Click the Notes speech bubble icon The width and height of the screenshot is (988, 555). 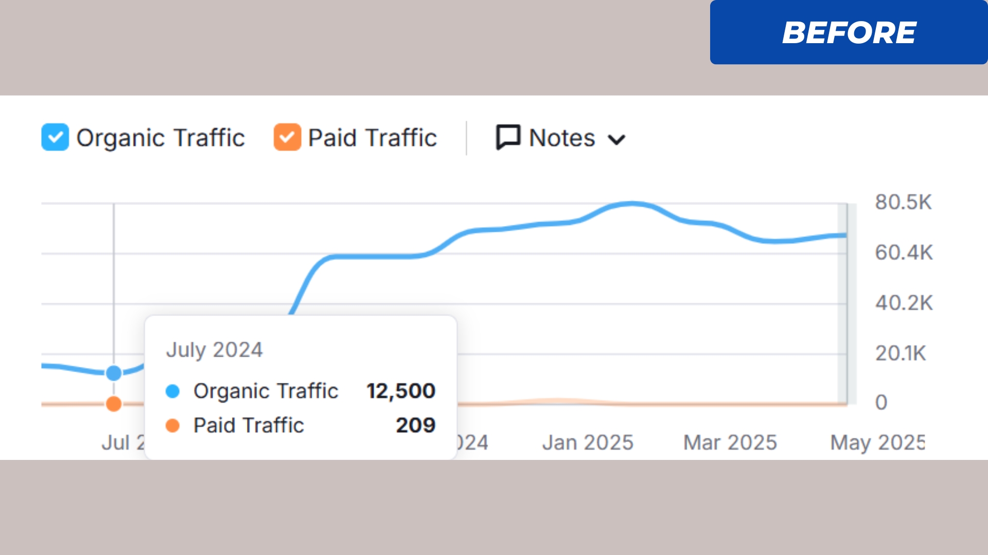click(x=508, y=137)
